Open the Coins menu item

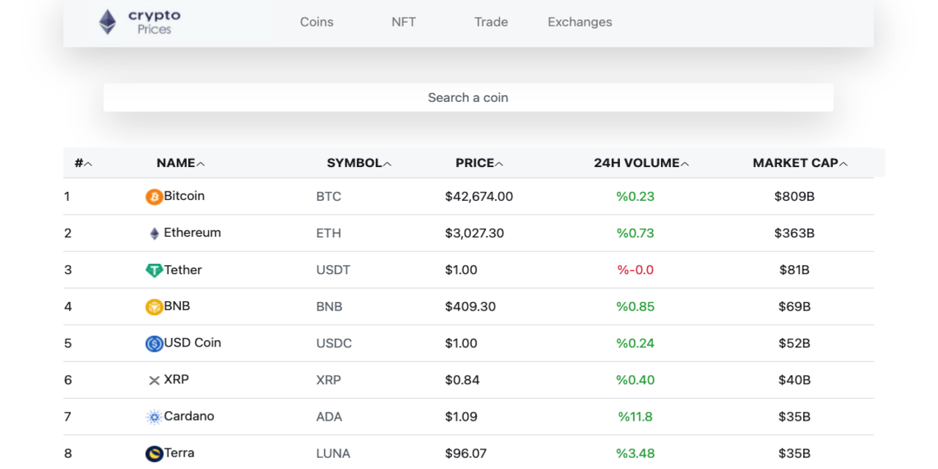point(317,22)
